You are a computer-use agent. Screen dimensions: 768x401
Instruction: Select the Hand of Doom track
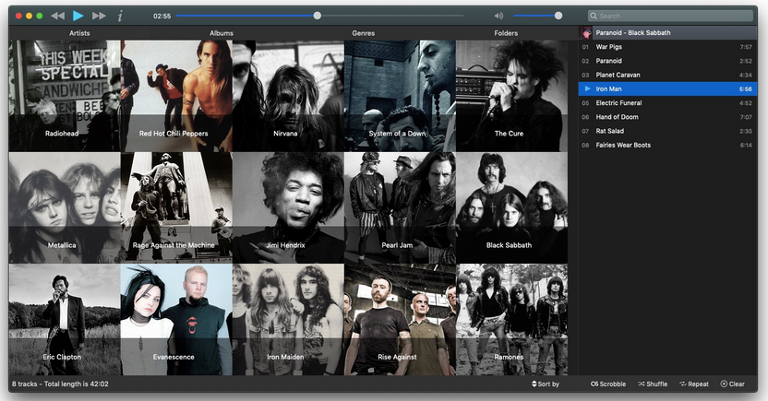click(667, 117)
